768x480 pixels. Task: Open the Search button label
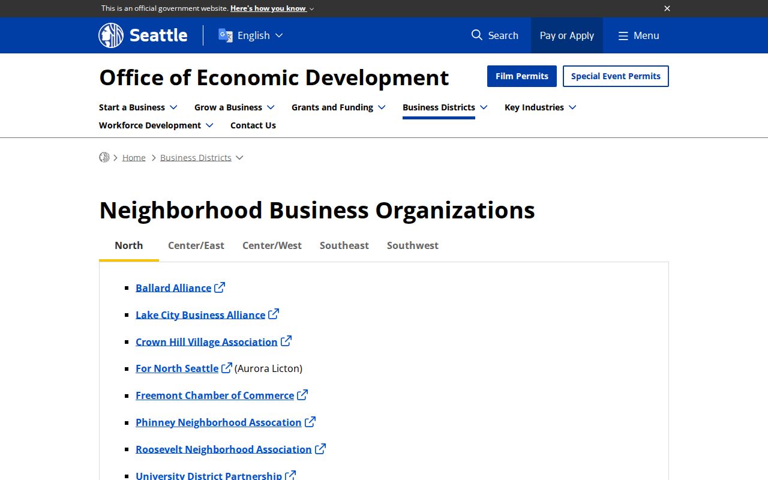(x=503, y=35)
